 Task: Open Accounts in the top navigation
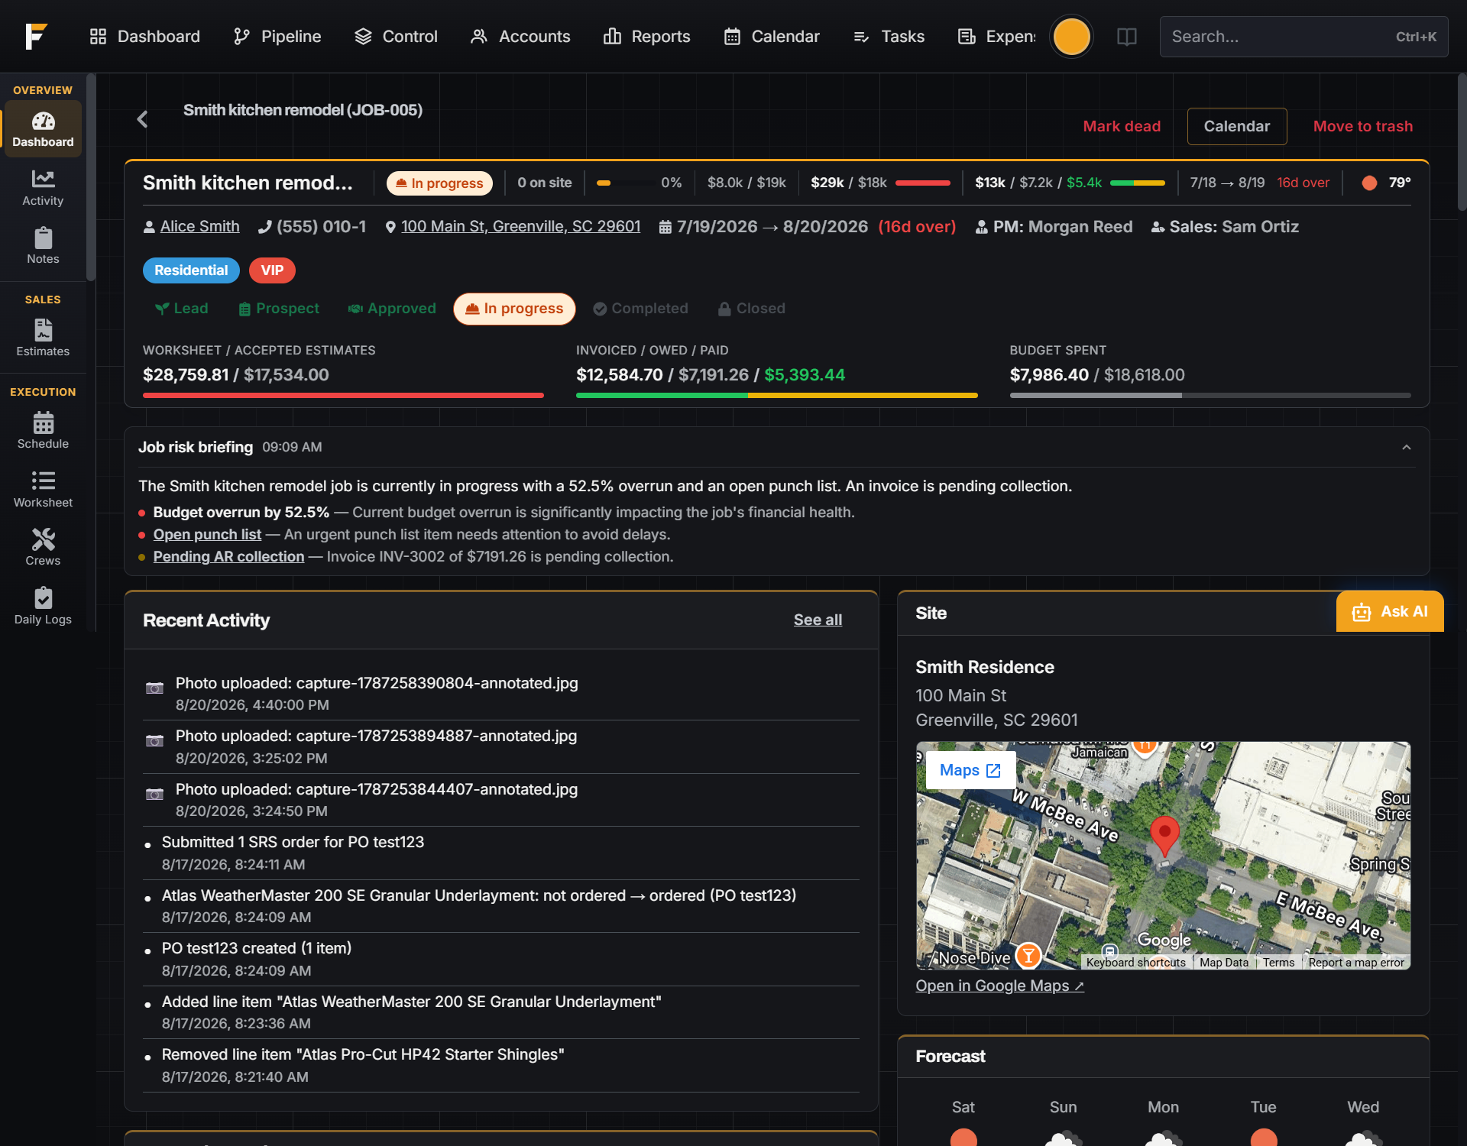520,36
